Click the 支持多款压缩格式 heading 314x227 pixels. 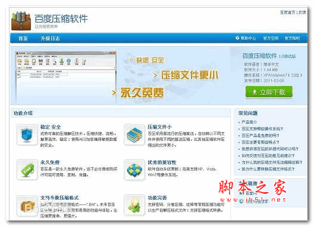point(59,197)
